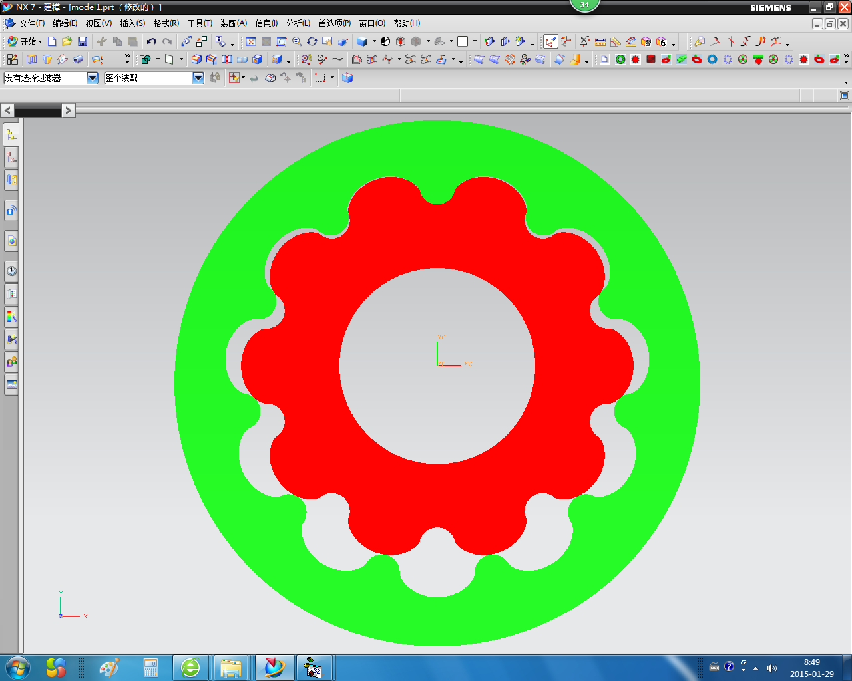Image resolution: width=852 pixels, height=681 pixels.
Task: Expand the 开始 Start menu dropdown
Action: [25, 41]
